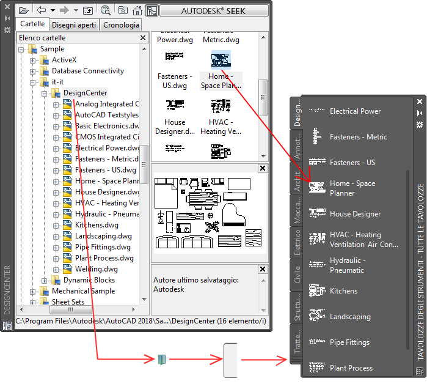Select House Designer palette tool
The width and height of the screenshot is (427, 384).
pos(345,213)
